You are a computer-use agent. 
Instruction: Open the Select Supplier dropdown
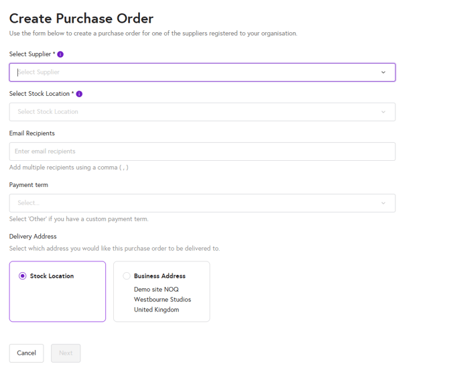[x=194, y=72]
